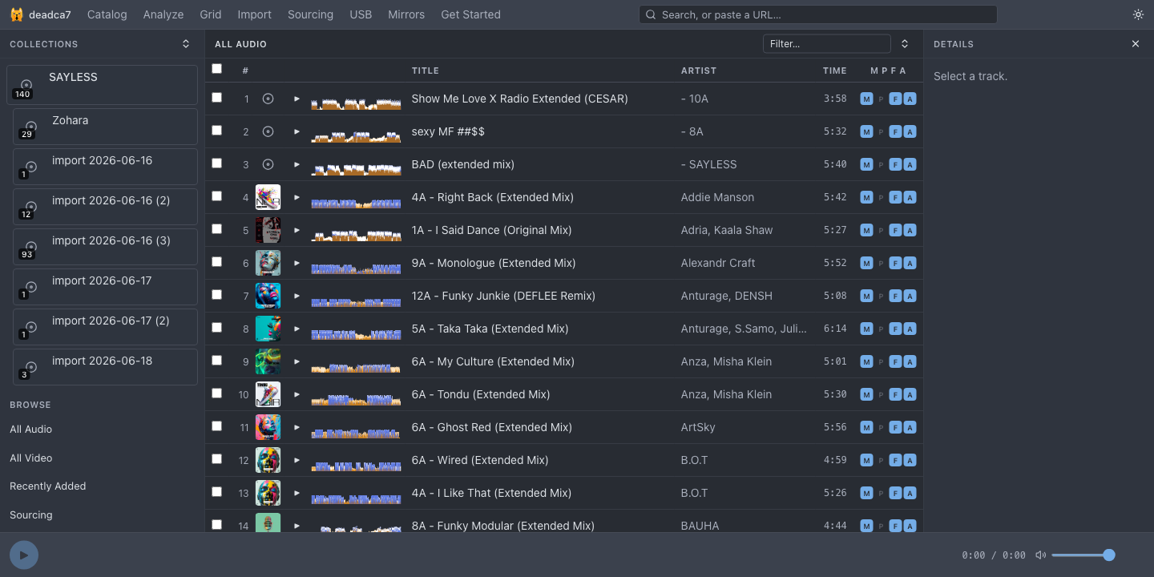Open the Import menu
The width and height of the screenshot is (1154, 577).
255,14
